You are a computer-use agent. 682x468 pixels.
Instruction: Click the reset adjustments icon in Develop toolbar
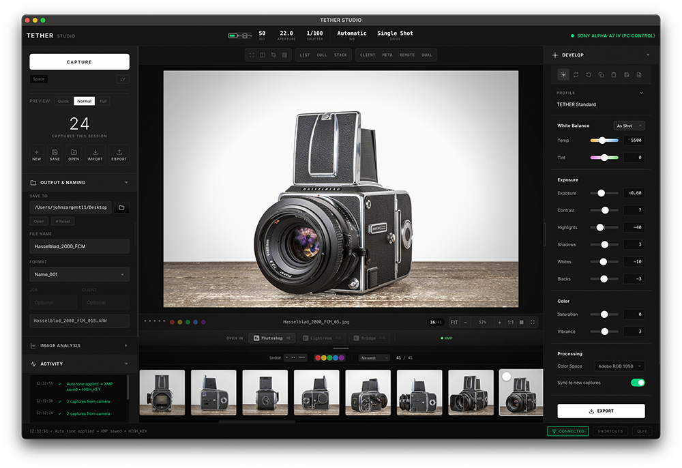point(589,75)
